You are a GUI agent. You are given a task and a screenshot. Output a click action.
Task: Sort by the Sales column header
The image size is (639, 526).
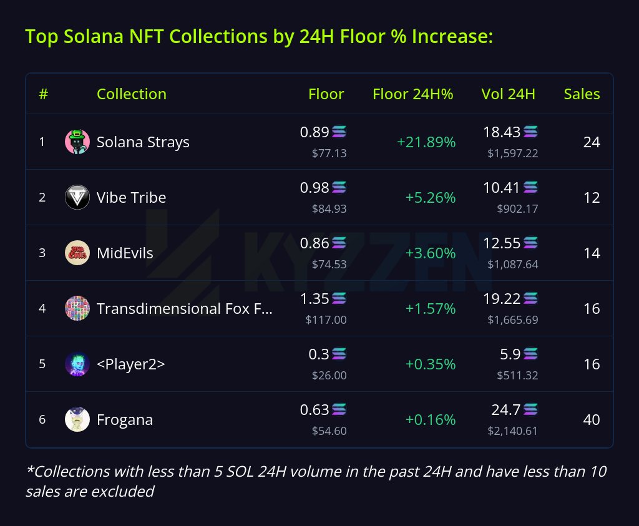[x=582, y=94]
